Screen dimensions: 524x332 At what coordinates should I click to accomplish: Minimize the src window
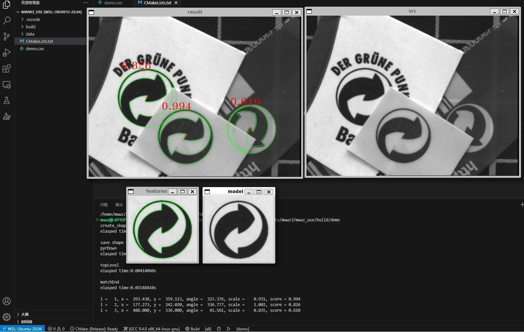(494, 11)
